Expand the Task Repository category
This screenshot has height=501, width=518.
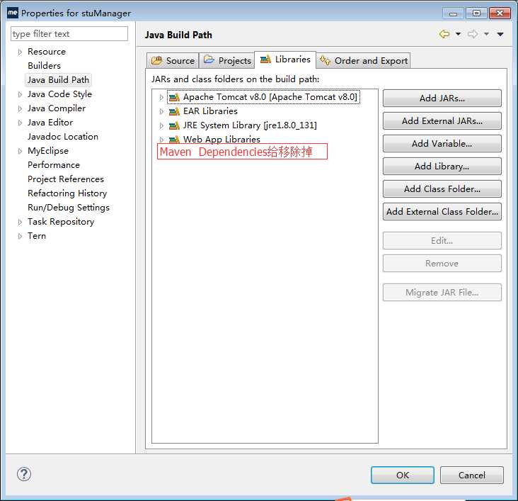20,222
